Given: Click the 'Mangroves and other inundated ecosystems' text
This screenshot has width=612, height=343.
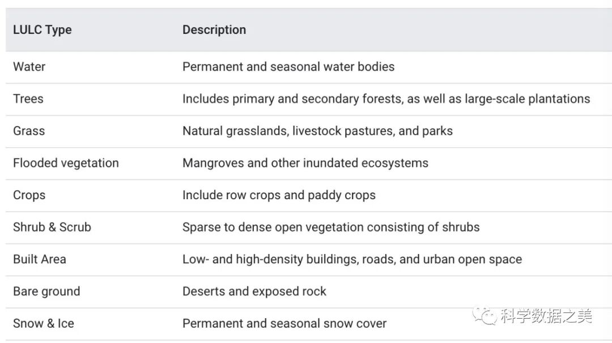Looking at the screenshot, I should (x=305, y=164).
